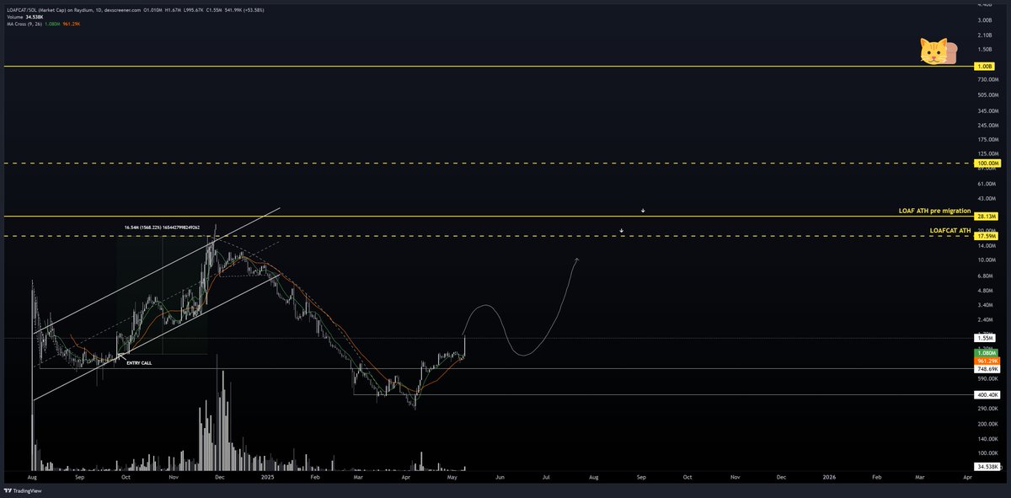1011x498 pixels.
Task: Click the 100.00M dashed level price label
Action: 986,163
